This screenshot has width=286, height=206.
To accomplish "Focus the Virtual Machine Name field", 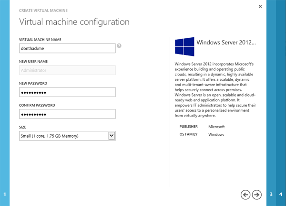I will 67,48.
